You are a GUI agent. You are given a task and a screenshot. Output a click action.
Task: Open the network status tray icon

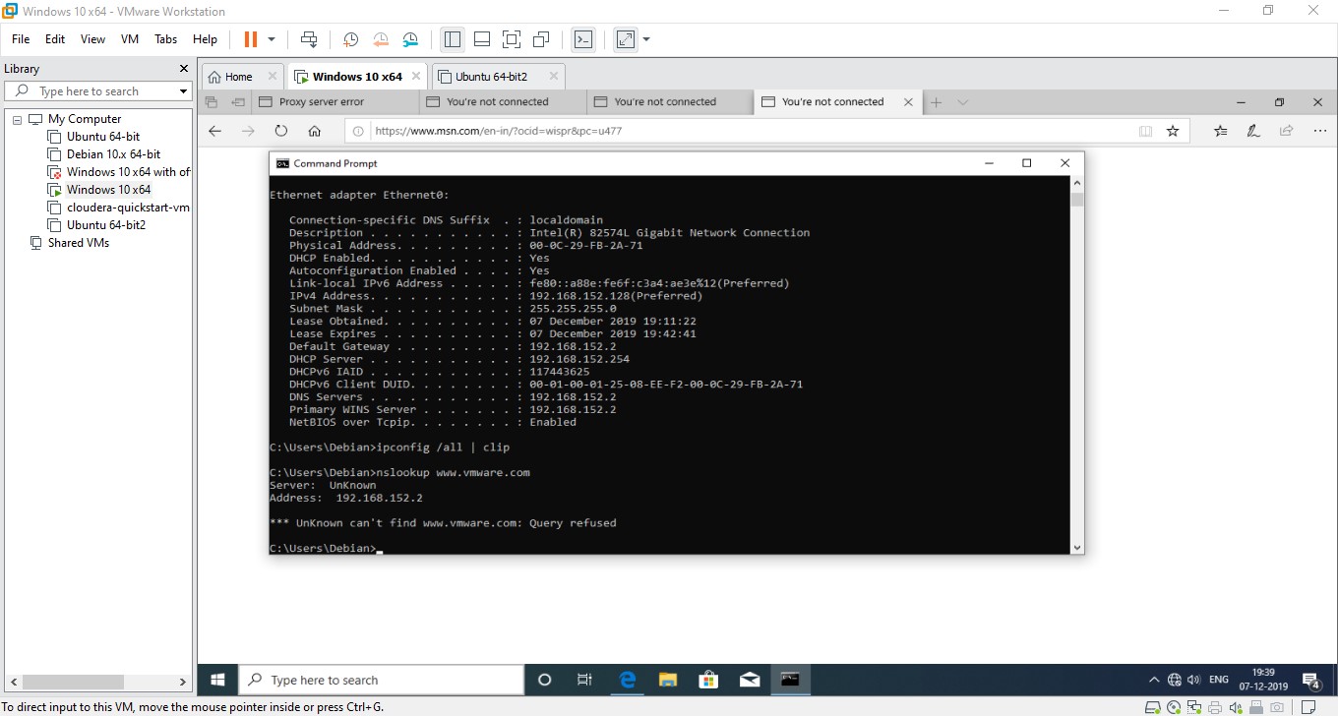coord(1174,680)
